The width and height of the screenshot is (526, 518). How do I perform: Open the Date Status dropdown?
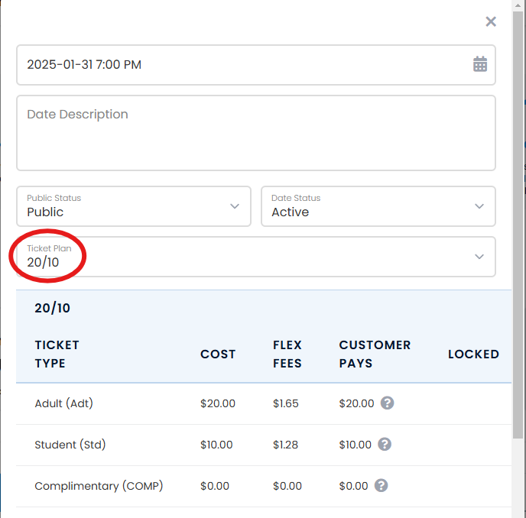coord(378,206)
